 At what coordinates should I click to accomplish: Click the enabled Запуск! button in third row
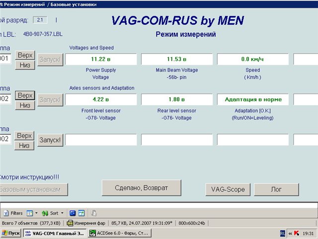pyautogui.click(x=50, y=140)
